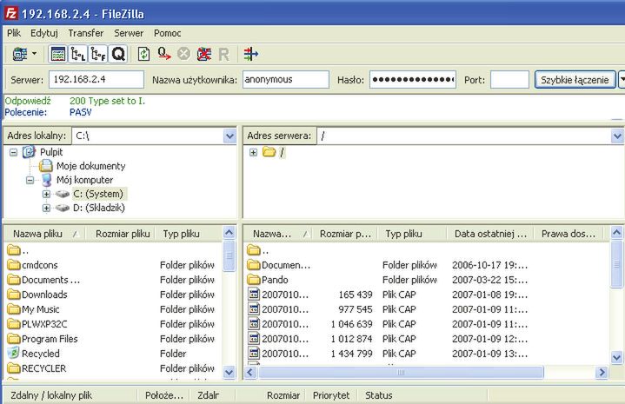This screenshot has width=625, height=404.
Task: Select the RECYCLER folder icon
Action: [x=14, y=368]
